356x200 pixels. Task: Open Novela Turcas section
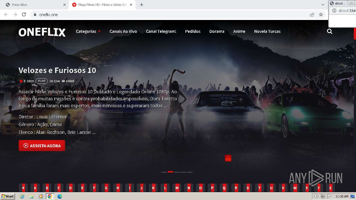click(x=267, y=31)
